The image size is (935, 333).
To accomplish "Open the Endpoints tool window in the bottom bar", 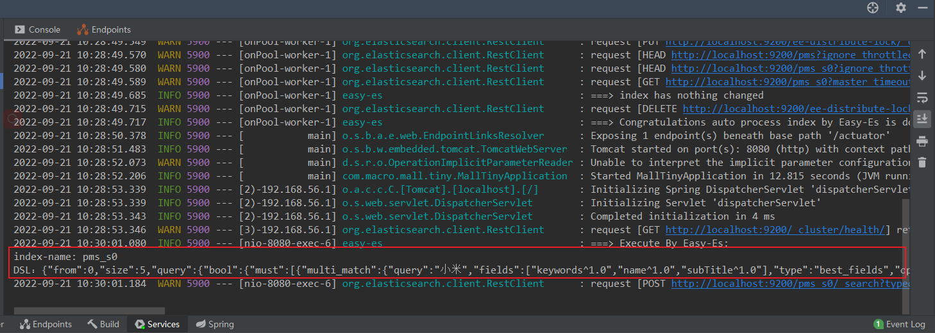I will [x=46, y=324].
